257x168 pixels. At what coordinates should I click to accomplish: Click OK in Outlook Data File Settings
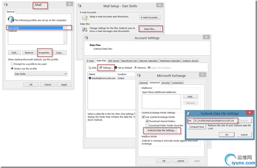coord(227,135)
